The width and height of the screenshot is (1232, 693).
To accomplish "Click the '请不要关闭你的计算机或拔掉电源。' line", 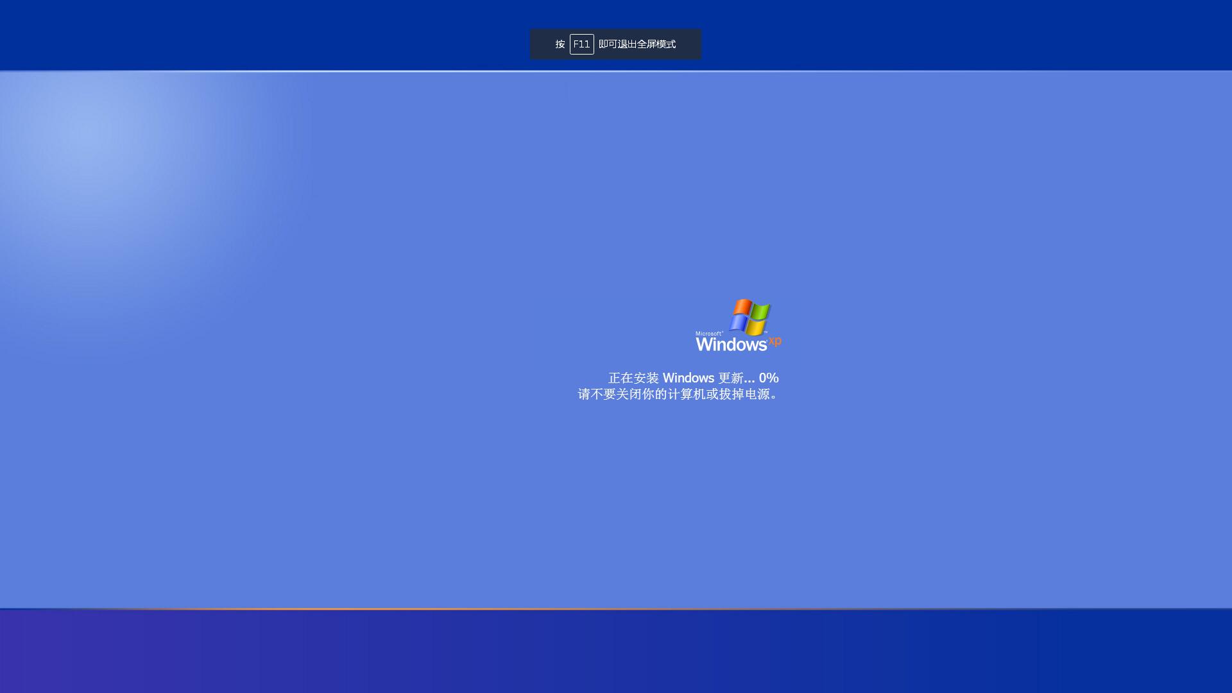I will click(679, 394).
